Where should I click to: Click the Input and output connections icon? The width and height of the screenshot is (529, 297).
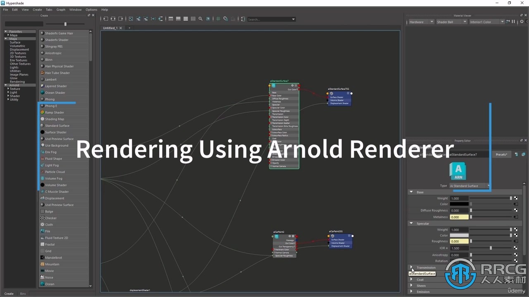click(113, 19)
